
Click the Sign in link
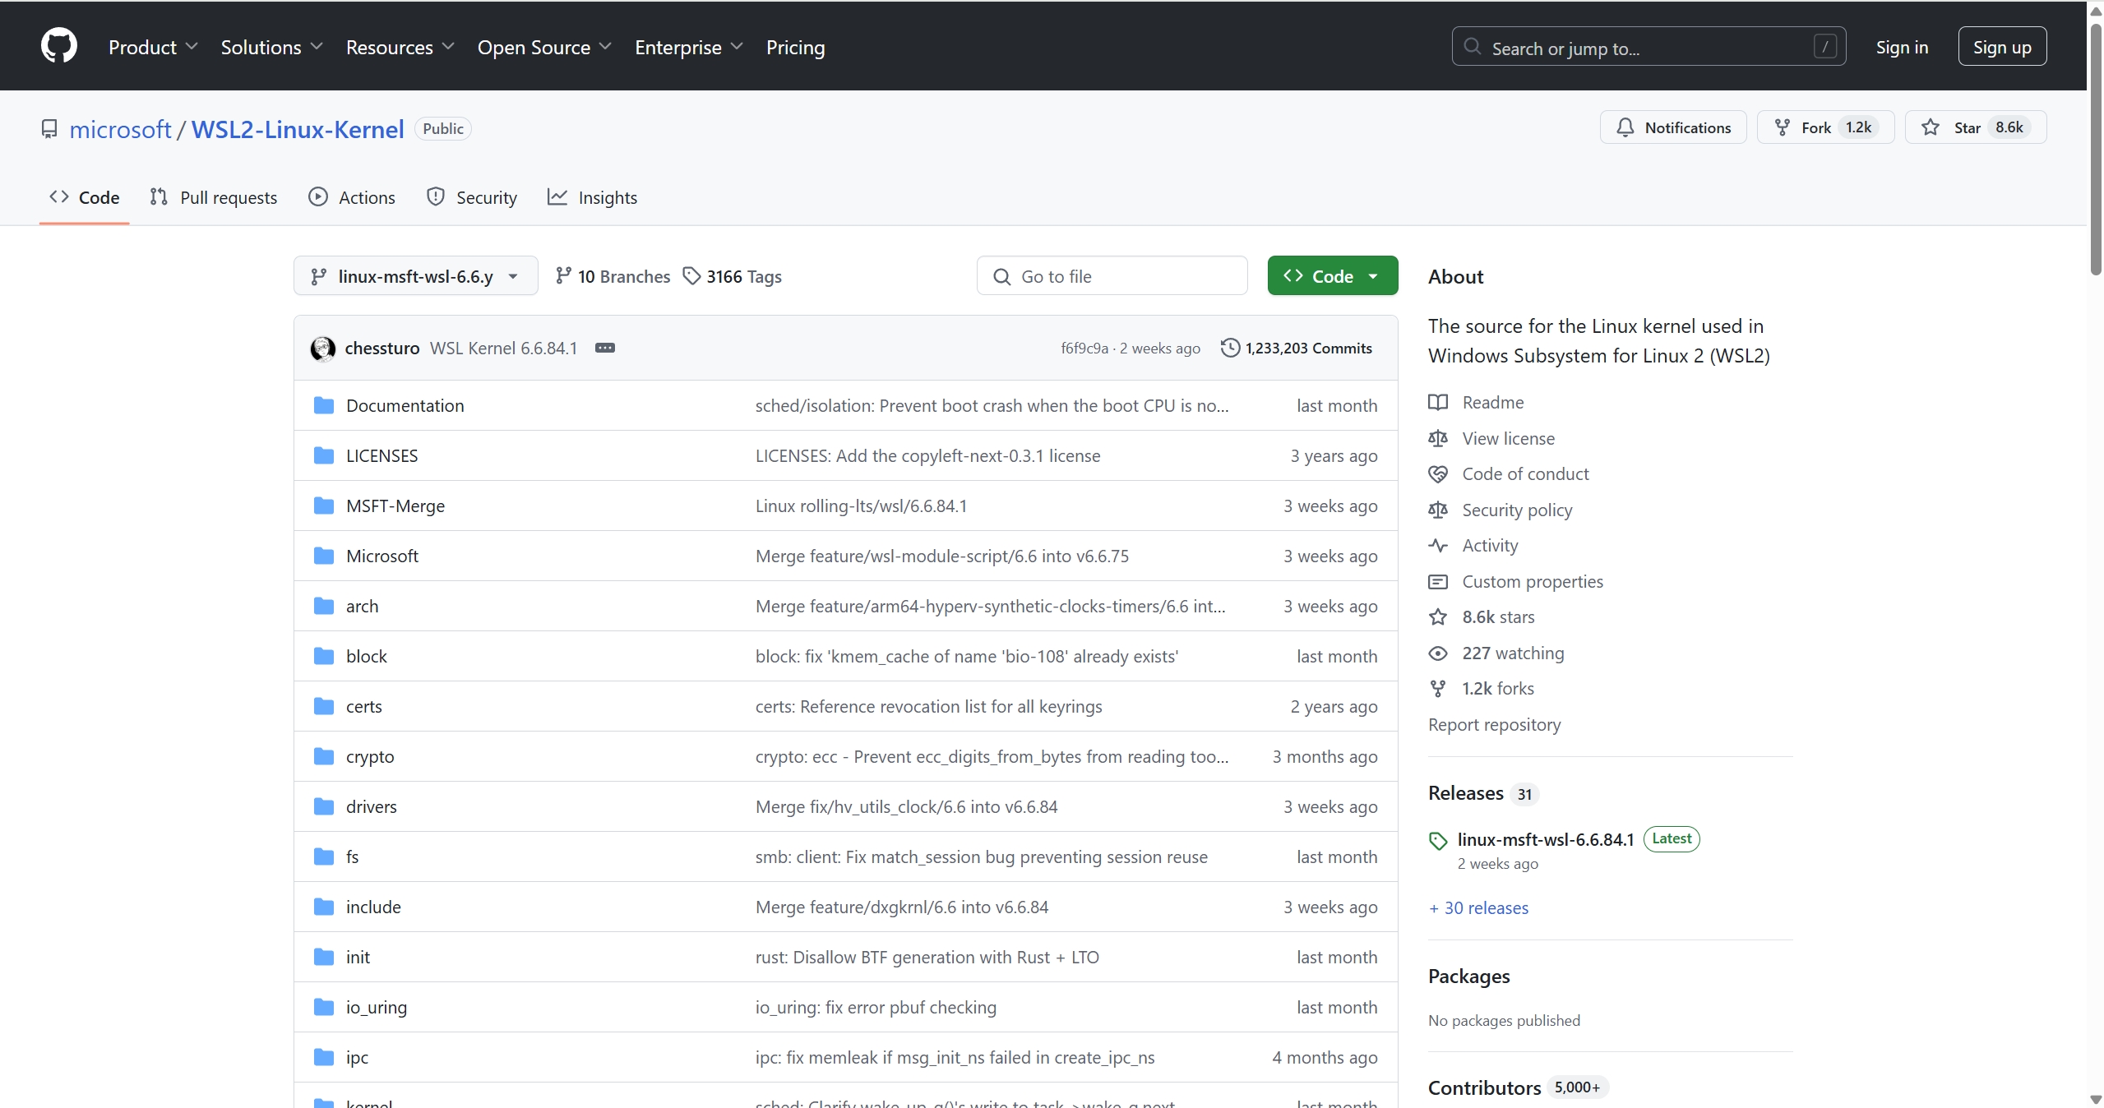[x=1902, y=47]
